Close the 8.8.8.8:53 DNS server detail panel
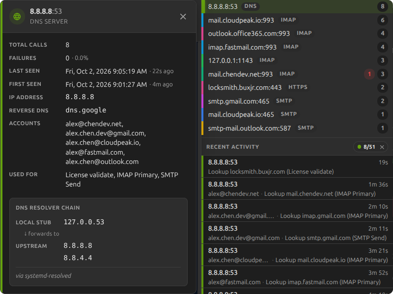The width and height of the screenshot is (393, 294). 183,17
